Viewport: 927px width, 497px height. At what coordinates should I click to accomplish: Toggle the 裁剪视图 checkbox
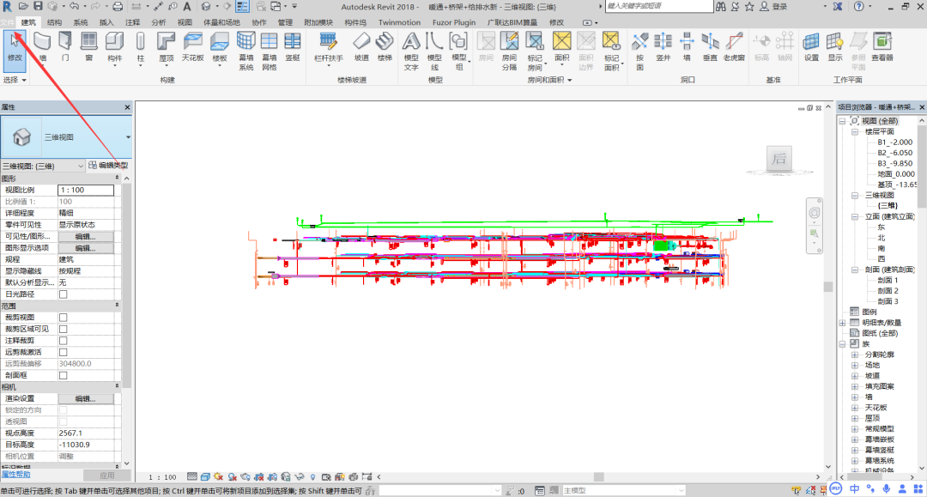click(x=64, y=318)
